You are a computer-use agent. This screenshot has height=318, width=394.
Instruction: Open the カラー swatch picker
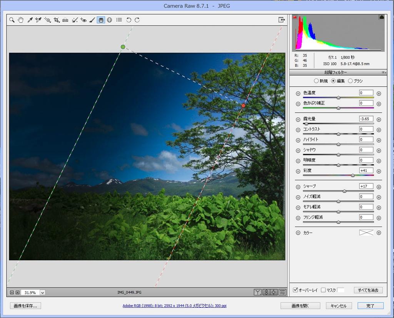(366, 233)
